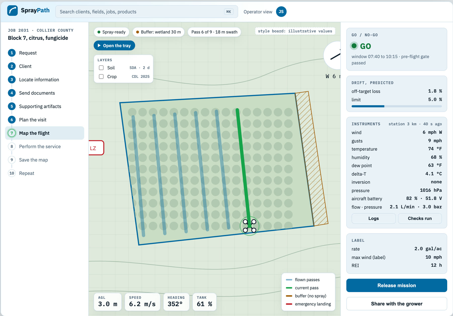453x316 pixels.
Task: Click the AGL 3.0 m readout
Action: click(x=108, y=302)
